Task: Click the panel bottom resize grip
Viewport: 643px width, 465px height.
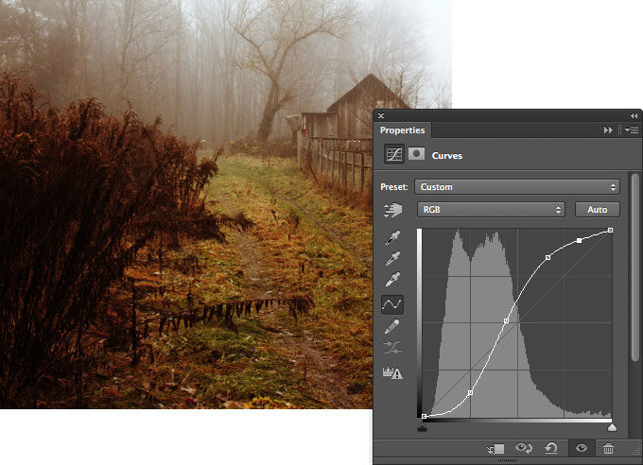Action: tap(507, 461)
